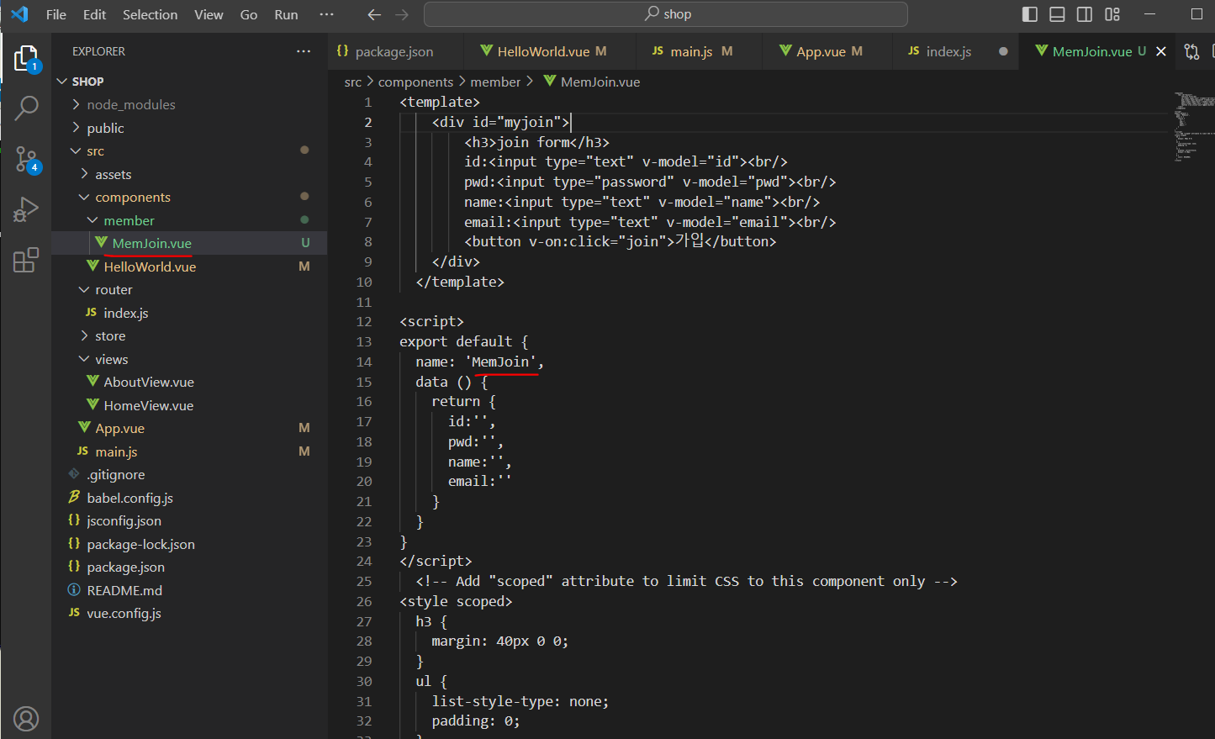This screenshot has width=1215, height=739.
Task: Collapse the views folder
Action: click(84, 359)
